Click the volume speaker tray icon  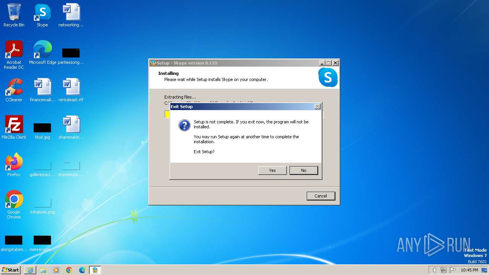(x=434, y=270)
